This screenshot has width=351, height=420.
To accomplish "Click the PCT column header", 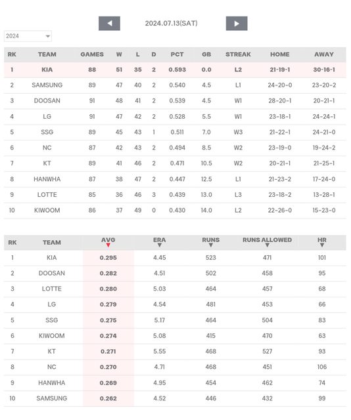I will point(177,54).
